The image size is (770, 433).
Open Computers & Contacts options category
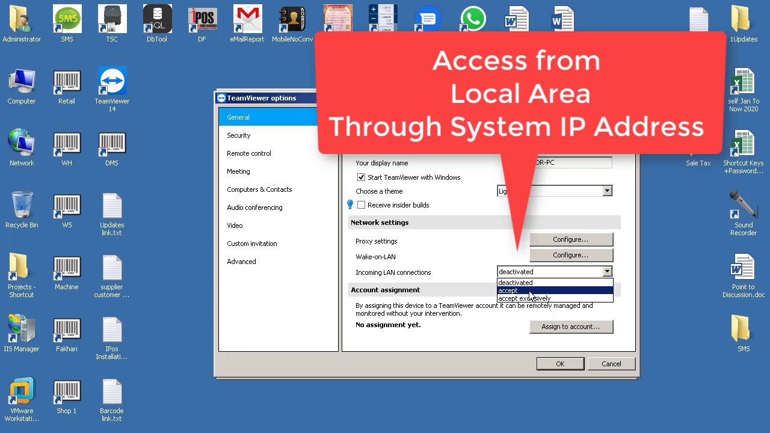(x=279, y=189)
